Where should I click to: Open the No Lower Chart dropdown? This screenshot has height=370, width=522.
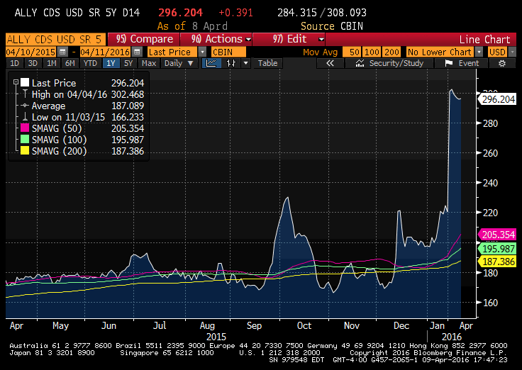[x=479, y=52]
